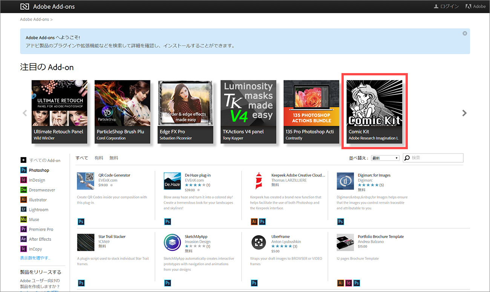The height and width of the screenshot is (292, 490).
Task: Open SketchMyApp title link
Action: pos(196,237)
